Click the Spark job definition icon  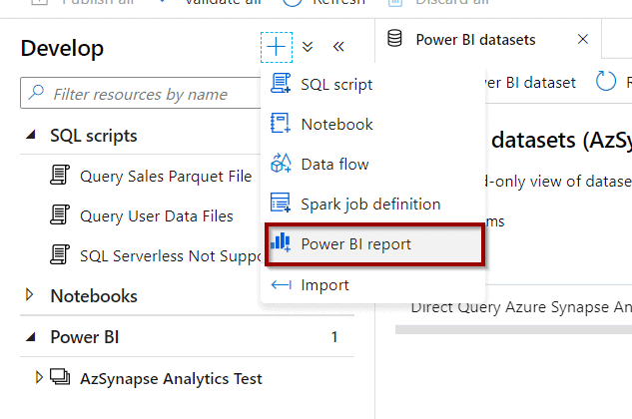(x=281, y=203)
